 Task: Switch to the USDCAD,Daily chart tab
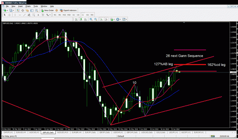(x=147, y=133)
